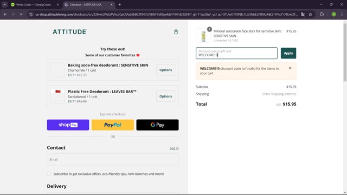
Task: Focus the discount code or gift card field
Action: [x=236, y=53]
